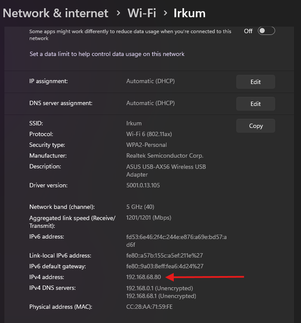Screen dimensions: 301x323
Task: Open the 'Set a data limit' link
Action: [x=107, y=54]
